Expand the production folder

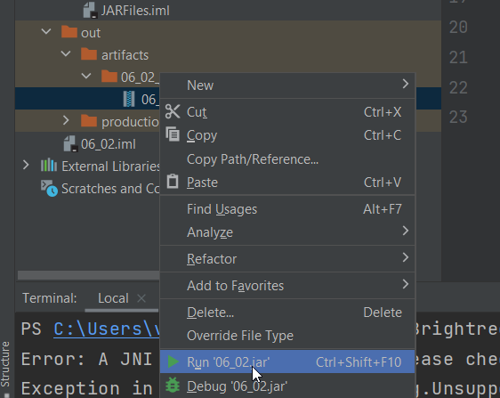pyautogui.click(x=66, y=120)
